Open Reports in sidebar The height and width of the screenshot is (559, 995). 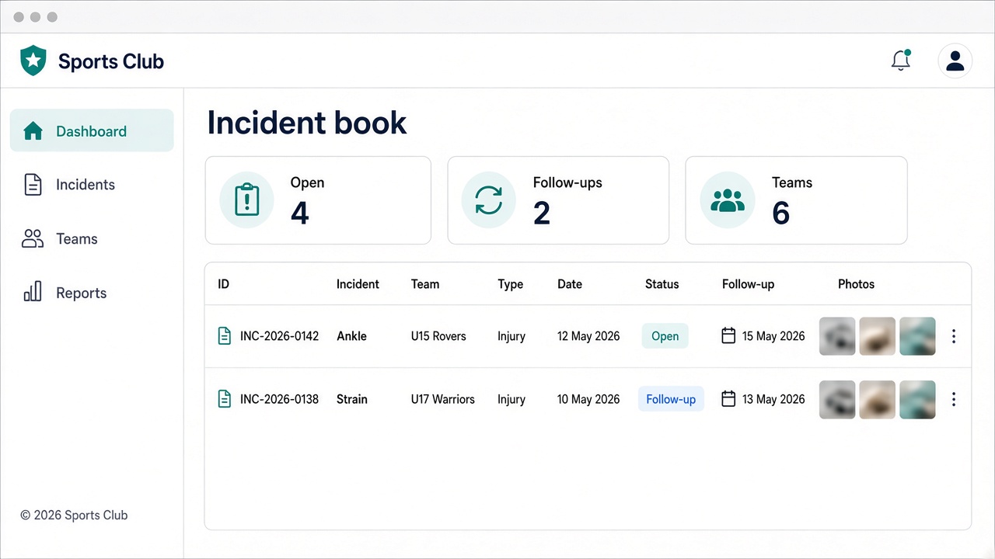(x=92, y=293)
